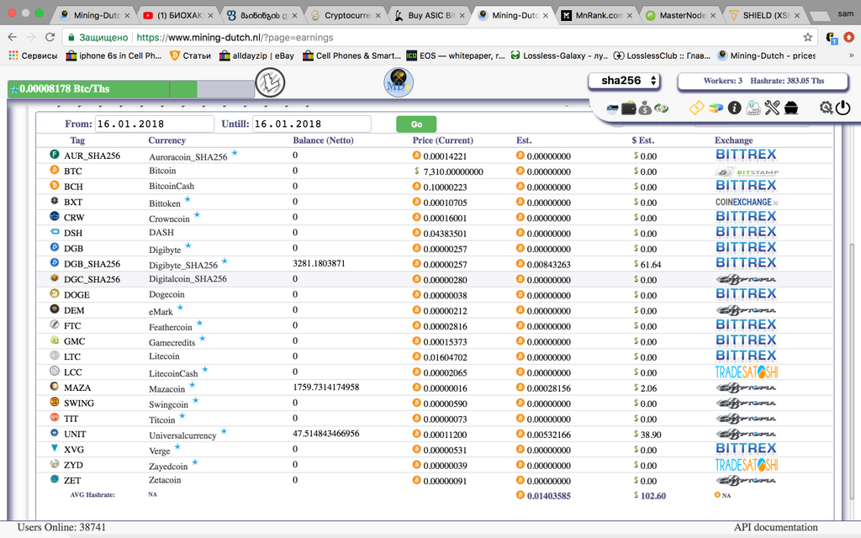
Task: Open the alldayzip | eBay bookmark
Action: pyautogui.click(x=256, y=55)
